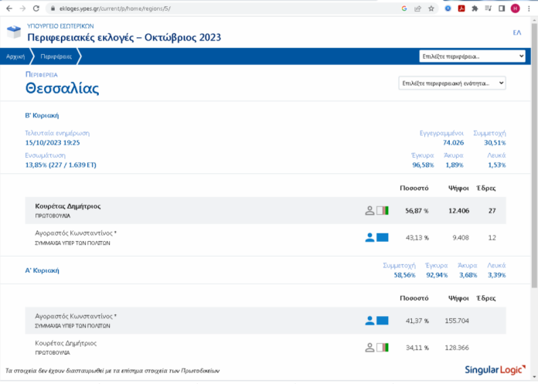Click Κουρέτας party color swatch in Β' Κυριακή
This screenshot has height=384, width=538.
382,210
